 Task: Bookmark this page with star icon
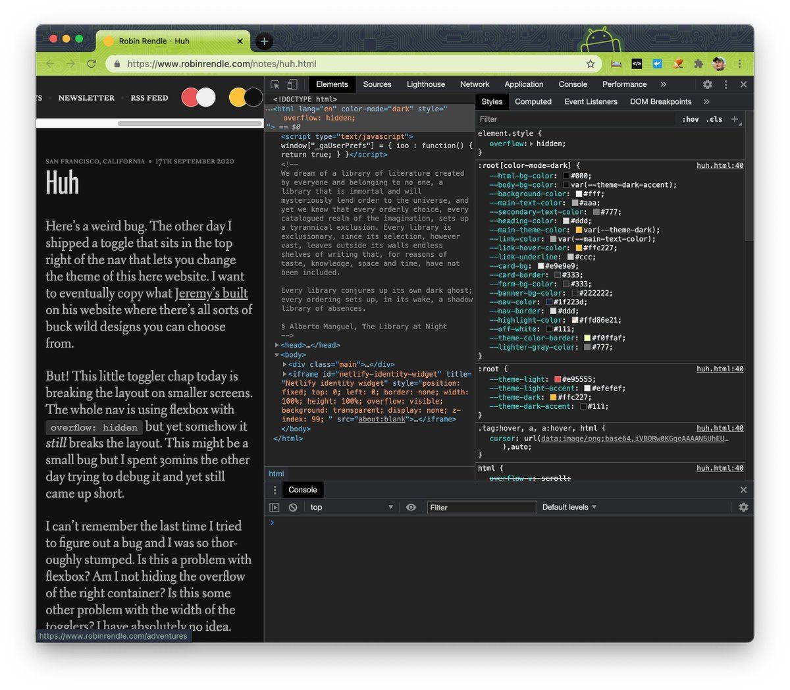pyautogui.click(x=591, y=64)
